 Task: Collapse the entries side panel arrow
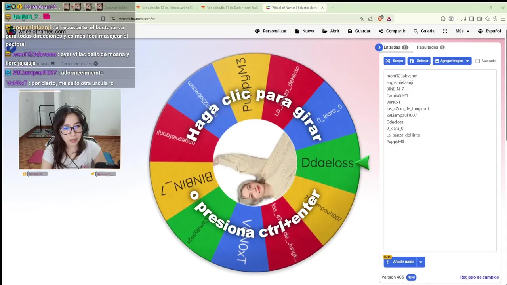pos(379,47)
